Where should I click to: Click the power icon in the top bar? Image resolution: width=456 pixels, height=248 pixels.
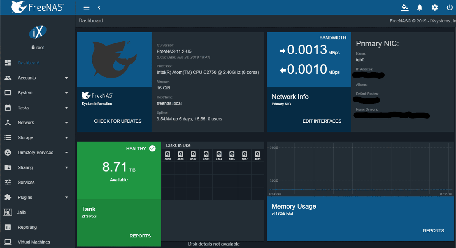(449, 7)
